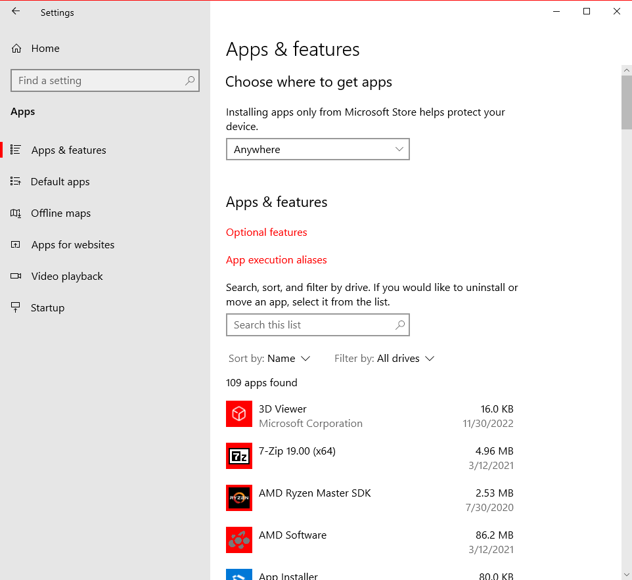Focus the Find a setting field
632x580 pixels.
click(x=105, y=81)
